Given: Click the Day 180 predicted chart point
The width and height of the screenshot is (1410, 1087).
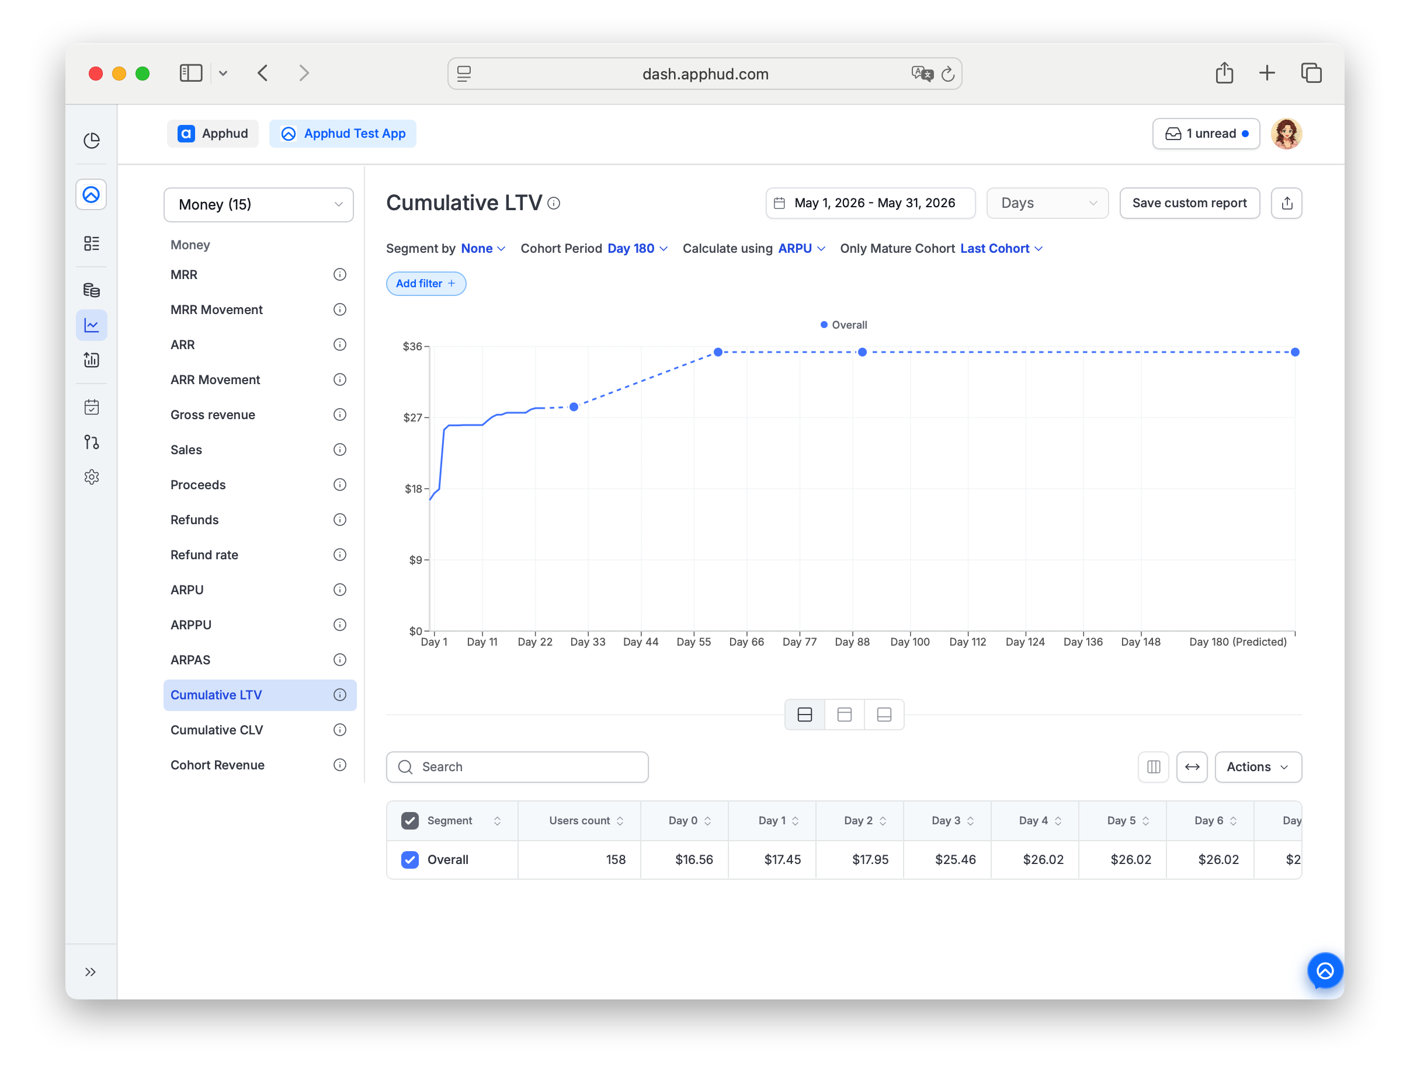Looking at the screenshot, I should pos(1294,352).
